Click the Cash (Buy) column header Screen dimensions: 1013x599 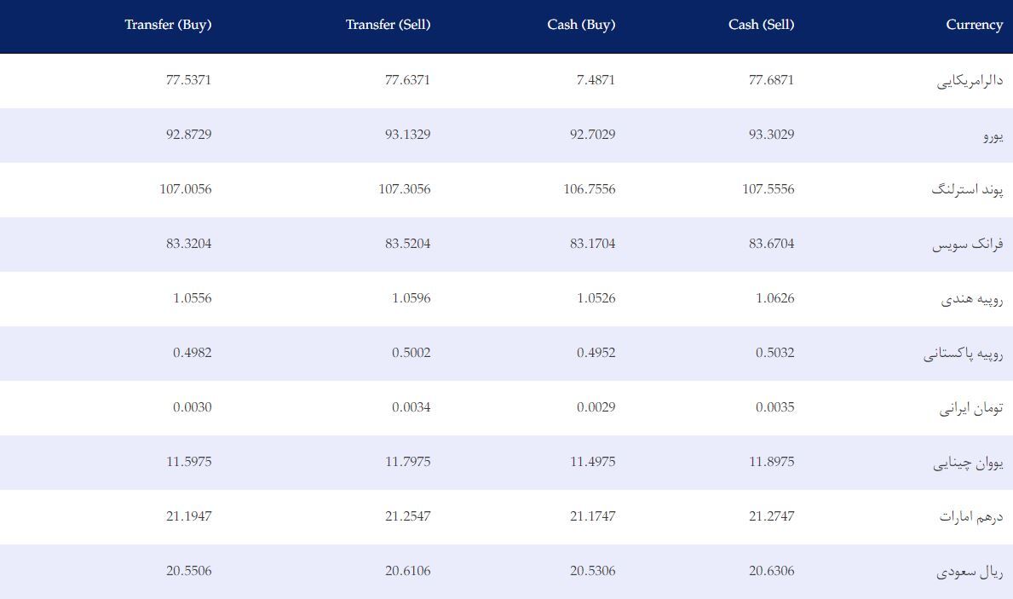click(x=581, y=26)
